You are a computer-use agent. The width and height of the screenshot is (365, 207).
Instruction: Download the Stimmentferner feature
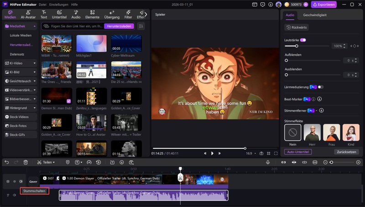coord(322,110)
